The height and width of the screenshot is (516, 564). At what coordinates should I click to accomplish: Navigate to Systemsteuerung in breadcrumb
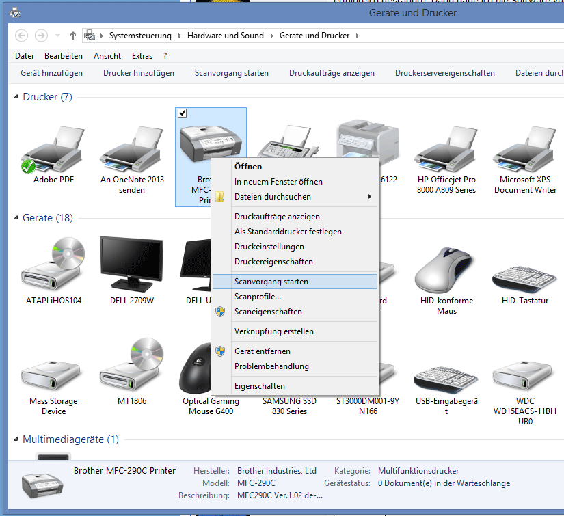click(x=140, y=36)
